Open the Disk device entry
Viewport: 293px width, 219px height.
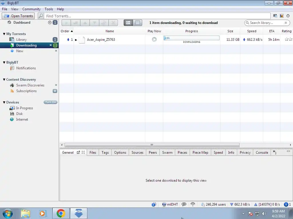19,113
